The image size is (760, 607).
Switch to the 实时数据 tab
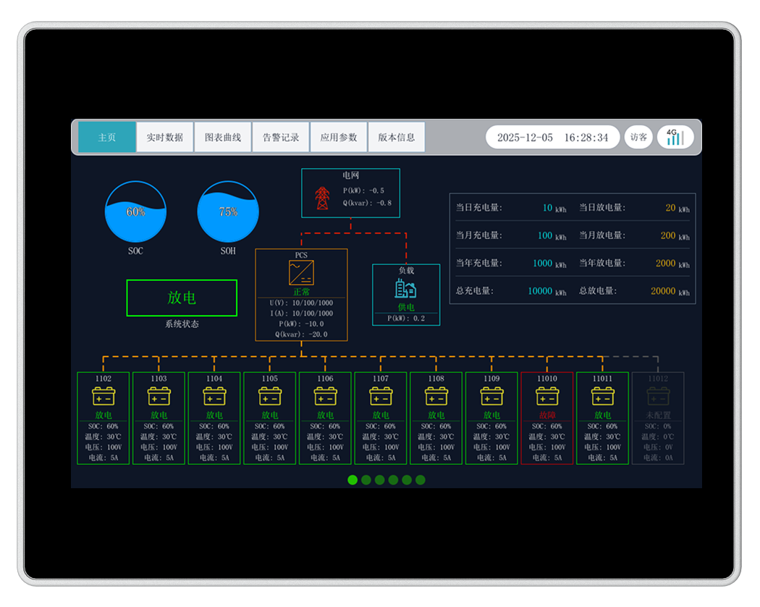(165, 138)
